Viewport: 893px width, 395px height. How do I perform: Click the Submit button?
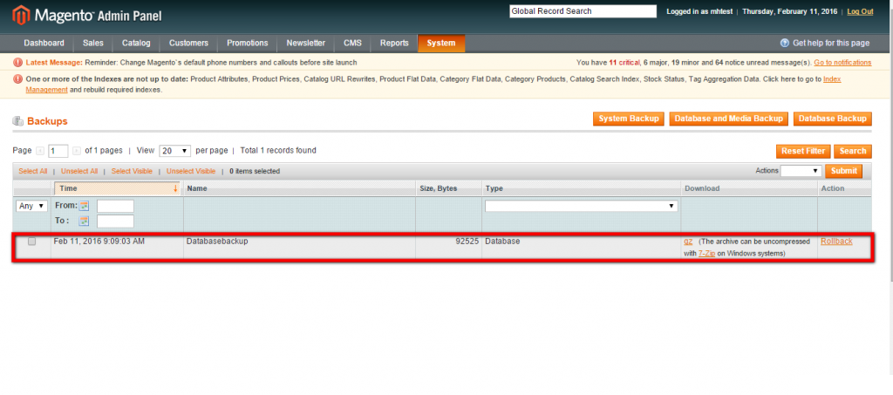click(x=843, y=171)
